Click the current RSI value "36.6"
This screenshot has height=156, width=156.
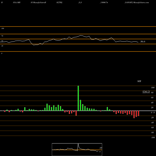[x=143, y=41]
